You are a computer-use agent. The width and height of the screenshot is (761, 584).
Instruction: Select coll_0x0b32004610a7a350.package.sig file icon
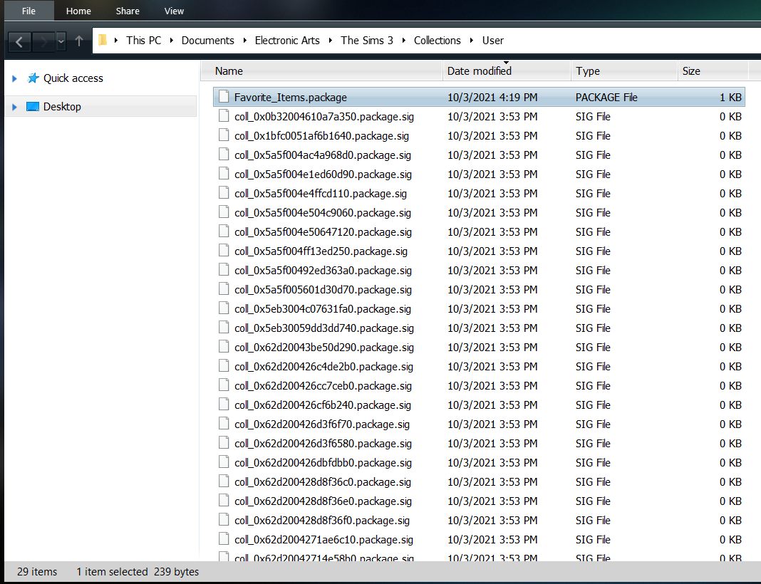[224, 116]
